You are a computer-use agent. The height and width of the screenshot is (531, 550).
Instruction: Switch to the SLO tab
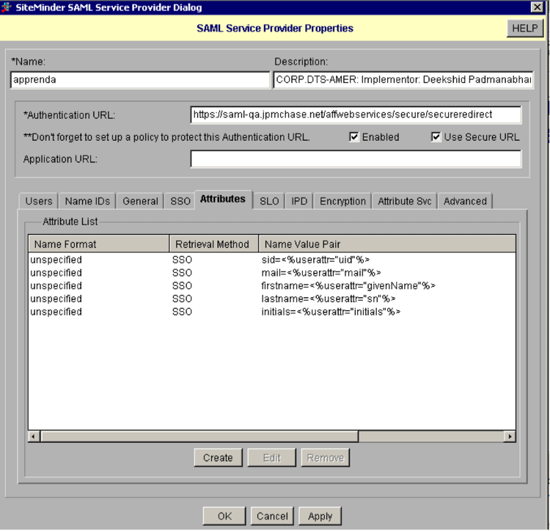pos(269,201)
